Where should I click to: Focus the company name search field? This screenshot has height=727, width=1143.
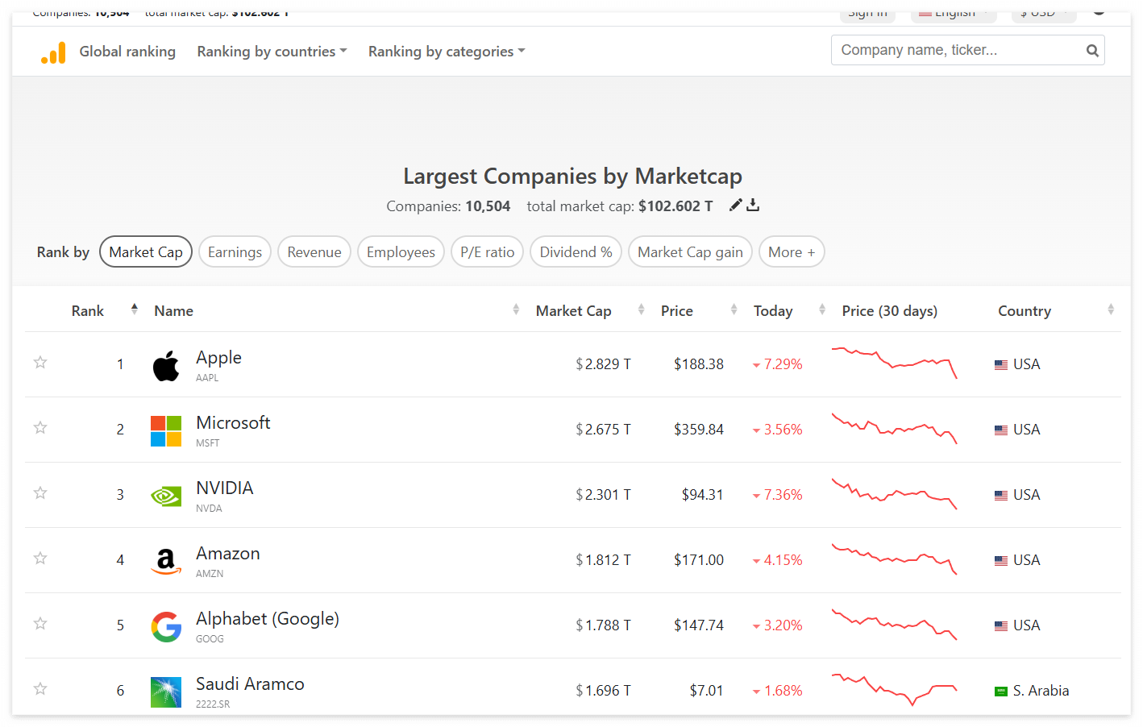click(x=967, y=50)
